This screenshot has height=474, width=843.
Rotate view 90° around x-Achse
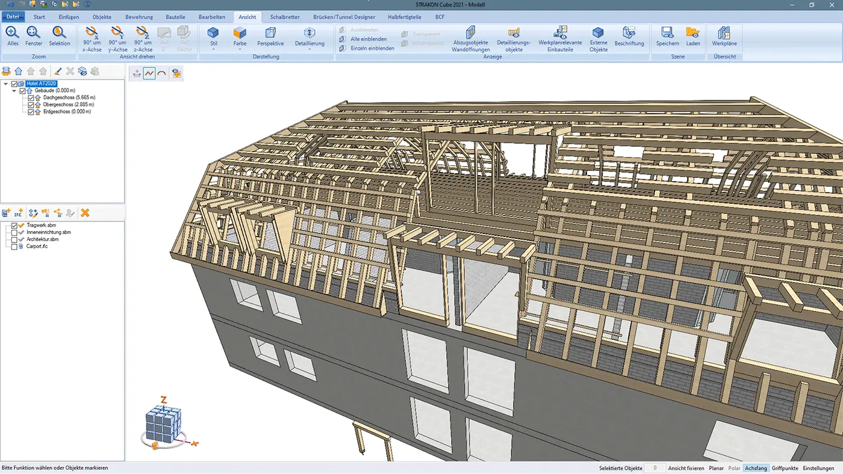point(92,34)
